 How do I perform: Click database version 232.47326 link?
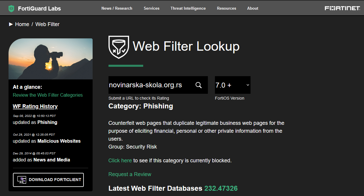coord(221,188)
